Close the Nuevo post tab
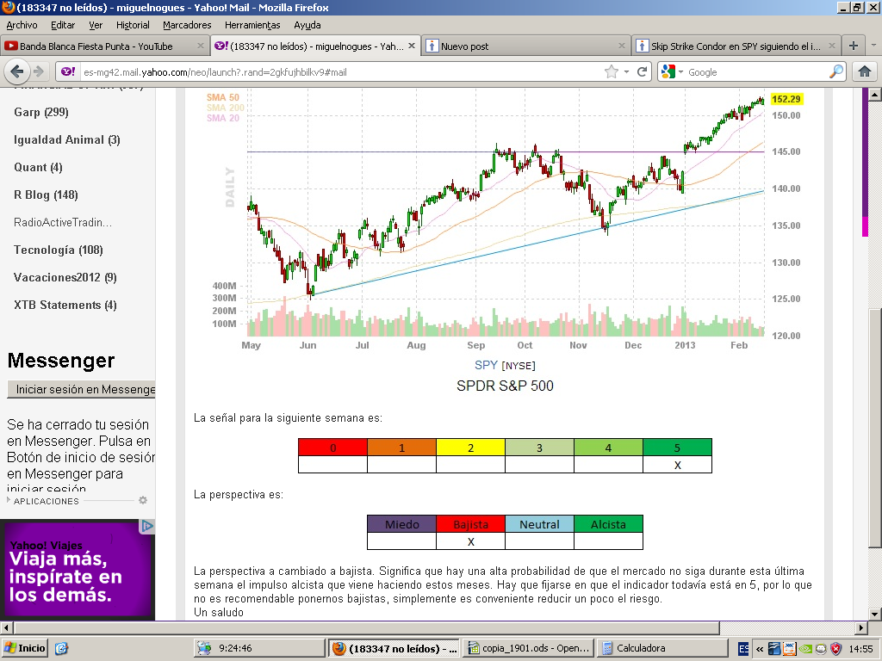The image size is (882, 661). (622, 46)
